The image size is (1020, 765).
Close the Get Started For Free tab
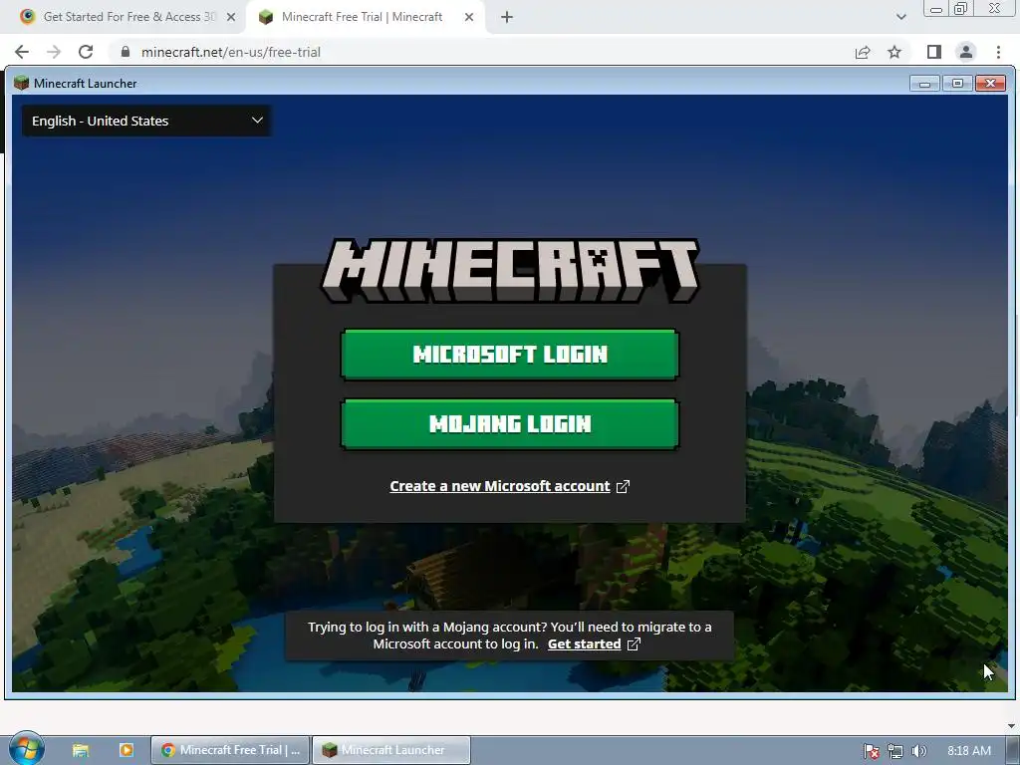point(231,18)
